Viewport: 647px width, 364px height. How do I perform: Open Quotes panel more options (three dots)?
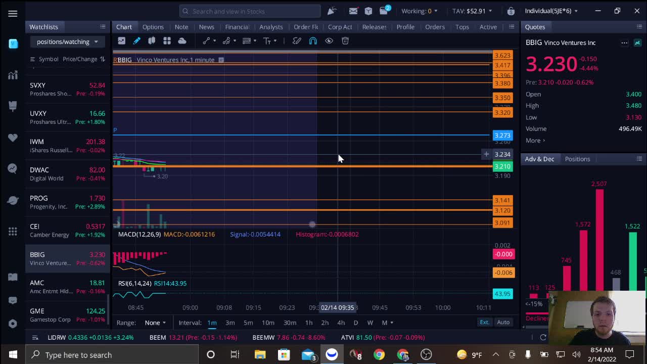coord(624,43)
